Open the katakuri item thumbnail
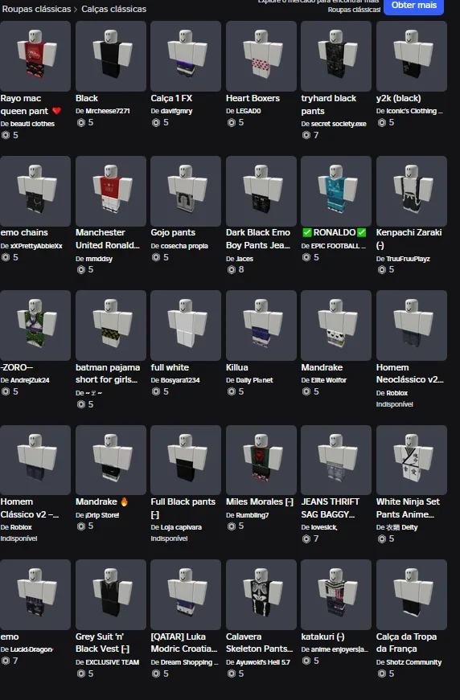The width and height of the screenshot is (460, 700). [336, 595]
